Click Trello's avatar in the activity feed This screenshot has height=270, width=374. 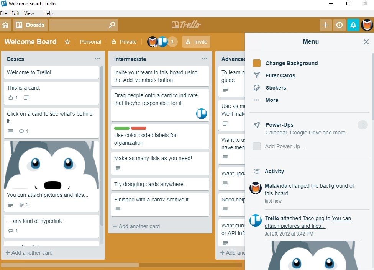tap(256, 221)
